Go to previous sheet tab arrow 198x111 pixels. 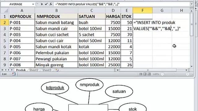pyautogui.click(x=6, y=70)
